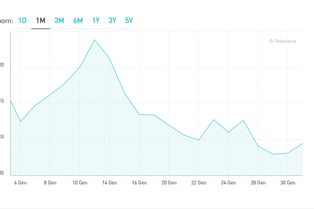The width and height of the screenshot is (314, 209).
Task: Click the line's local peak at 23 Gen
Action: pos(214,119)
